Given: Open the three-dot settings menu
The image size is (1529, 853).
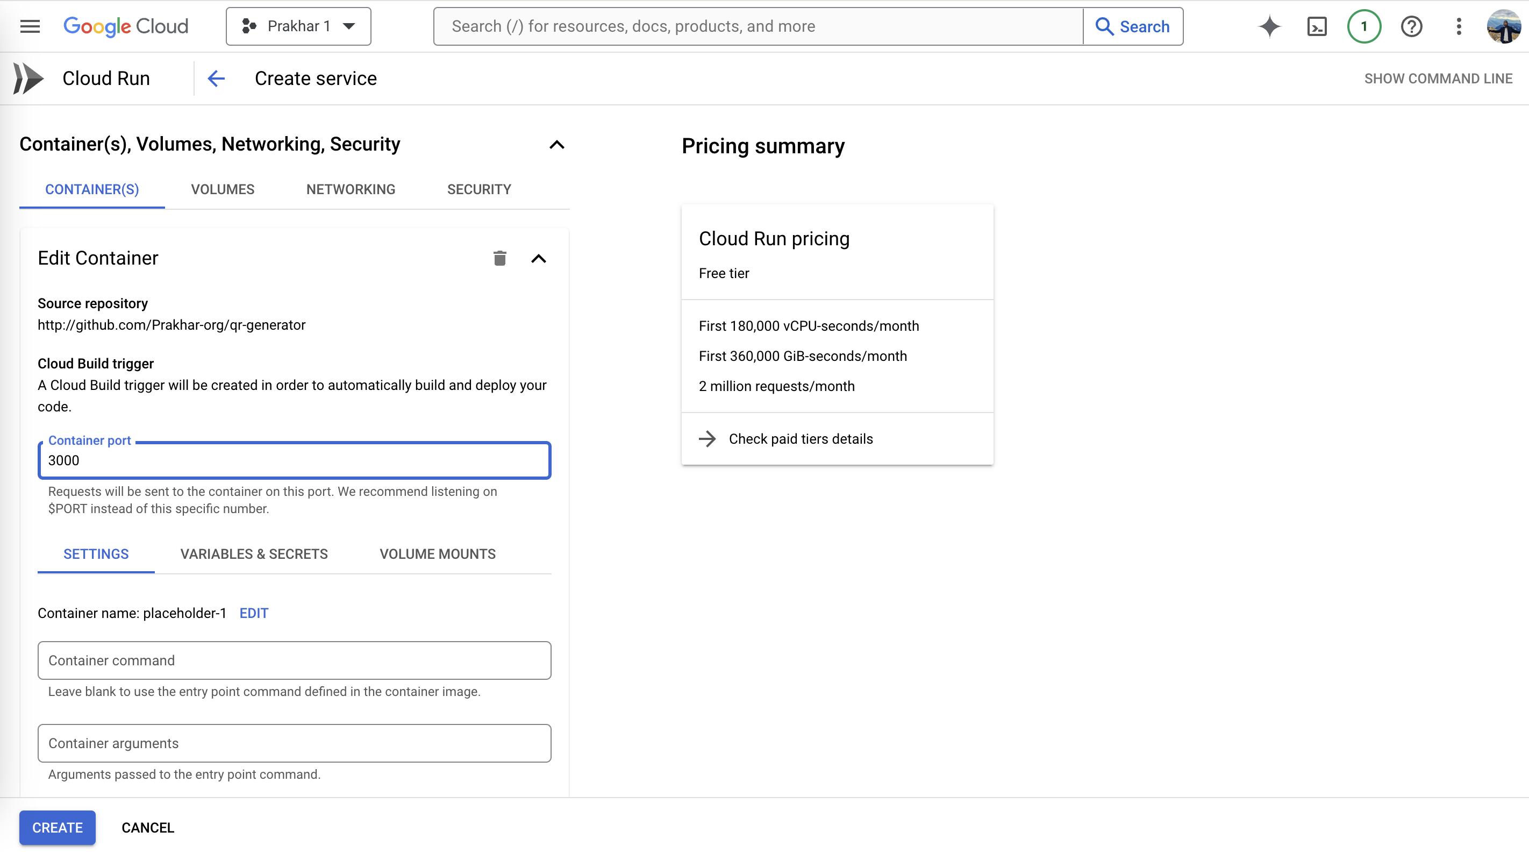Looking at the screenshot, I should [x=1459, y=26].
